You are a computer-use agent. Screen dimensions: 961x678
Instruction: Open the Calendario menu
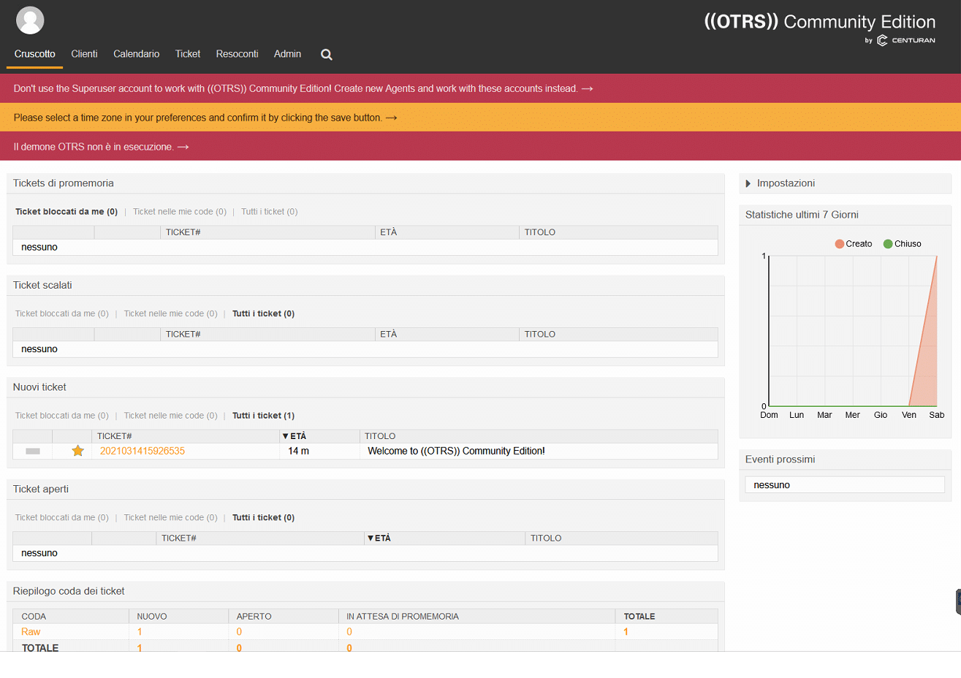click(136, 54)
